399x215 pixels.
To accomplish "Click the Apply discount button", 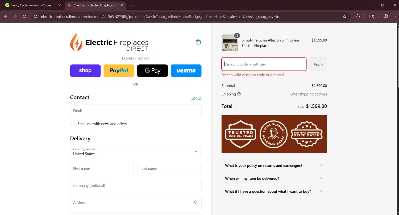I will (318, 64).
